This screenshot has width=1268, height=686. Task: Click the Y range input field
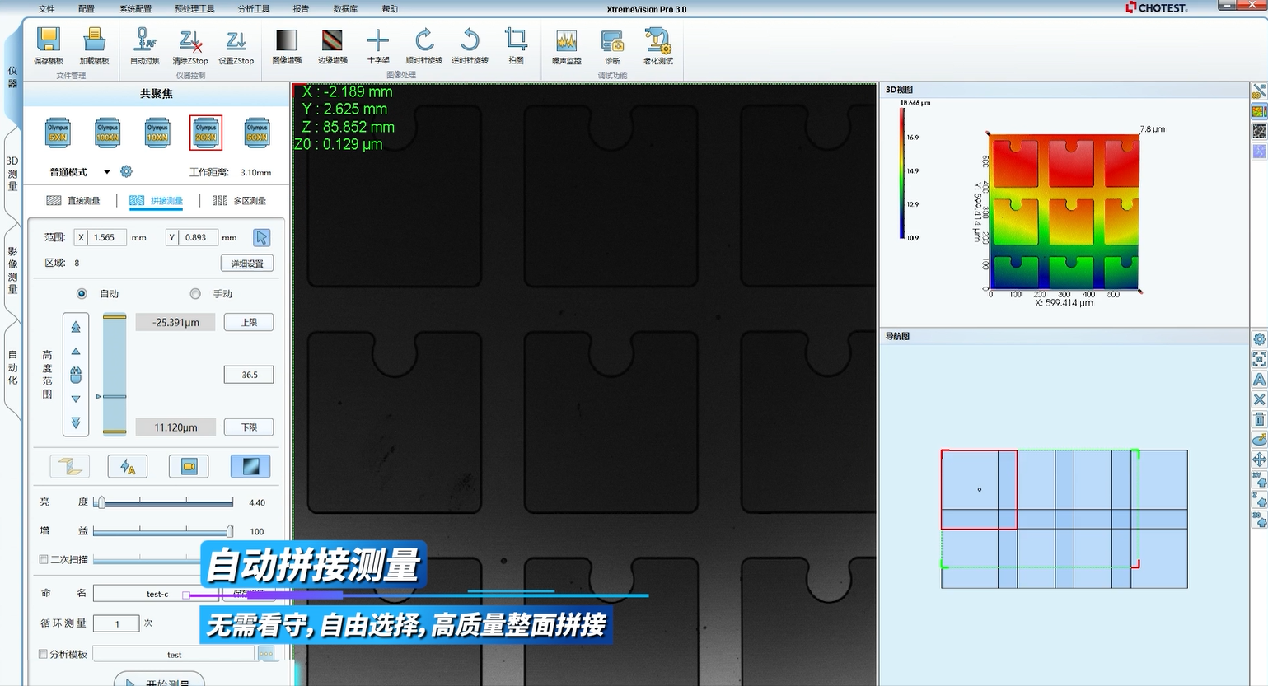pyautogui.click(x=199, y=237)
